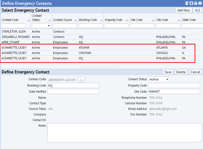Screen dimensions: 203x149
Task: Click the edit note pencil icon
Action: (x=187, y=3)
